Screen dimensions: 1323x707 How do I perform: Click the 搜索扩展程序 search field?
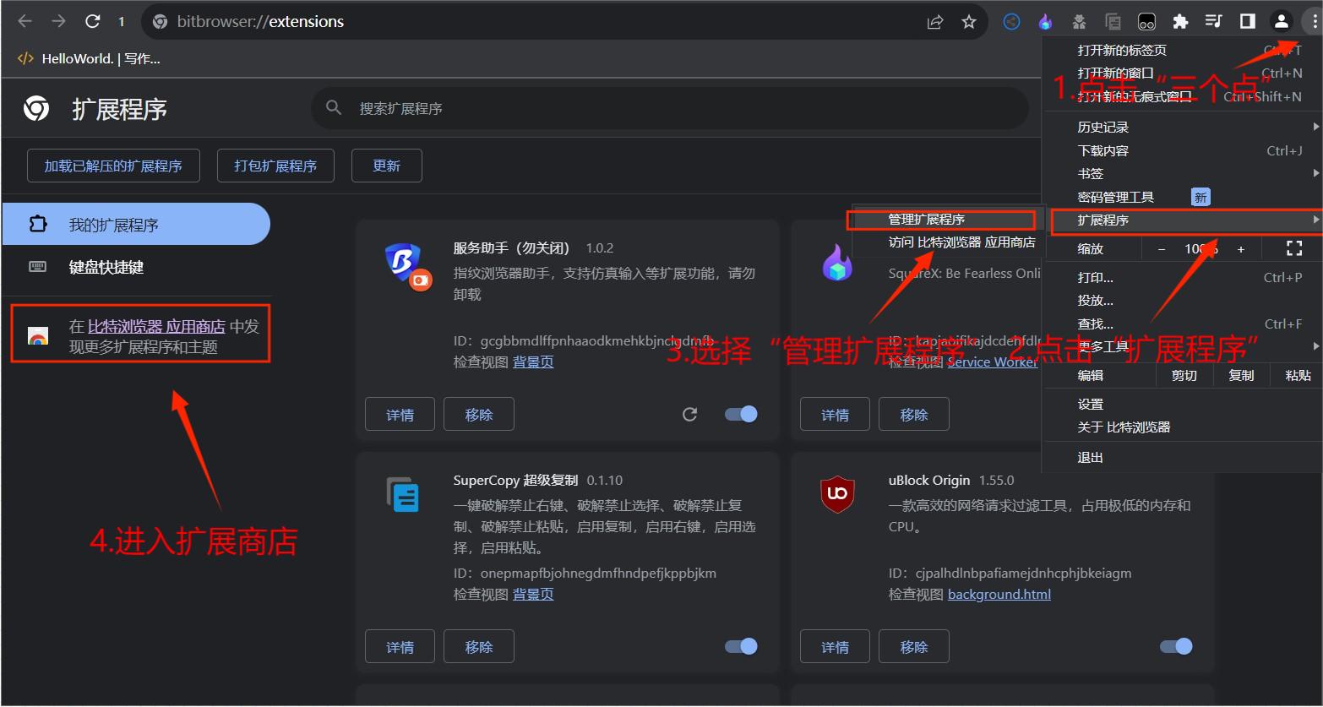pos(670,108)
